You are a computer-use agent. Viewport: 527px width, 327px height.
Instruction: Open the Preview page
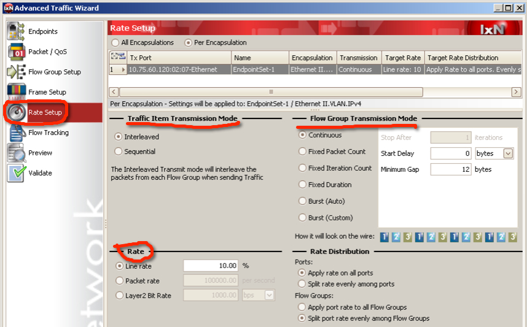tap(40, 153)
